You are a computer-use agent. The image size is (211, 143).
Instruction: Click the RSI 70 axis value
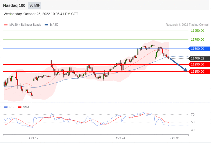(x=193, y=114)
